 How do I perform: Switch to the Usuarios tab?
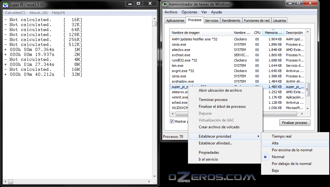point(280,21)
